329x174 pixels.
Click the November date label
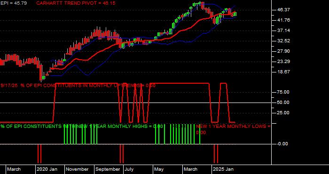point(78,169)
